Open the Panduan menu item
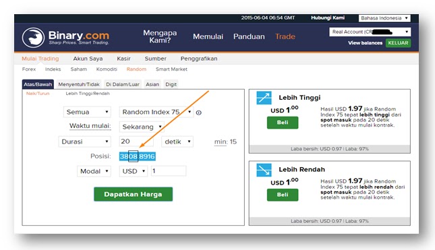Image resolution: width=435 pixels, height=250 pixels. tap(249, 36)
